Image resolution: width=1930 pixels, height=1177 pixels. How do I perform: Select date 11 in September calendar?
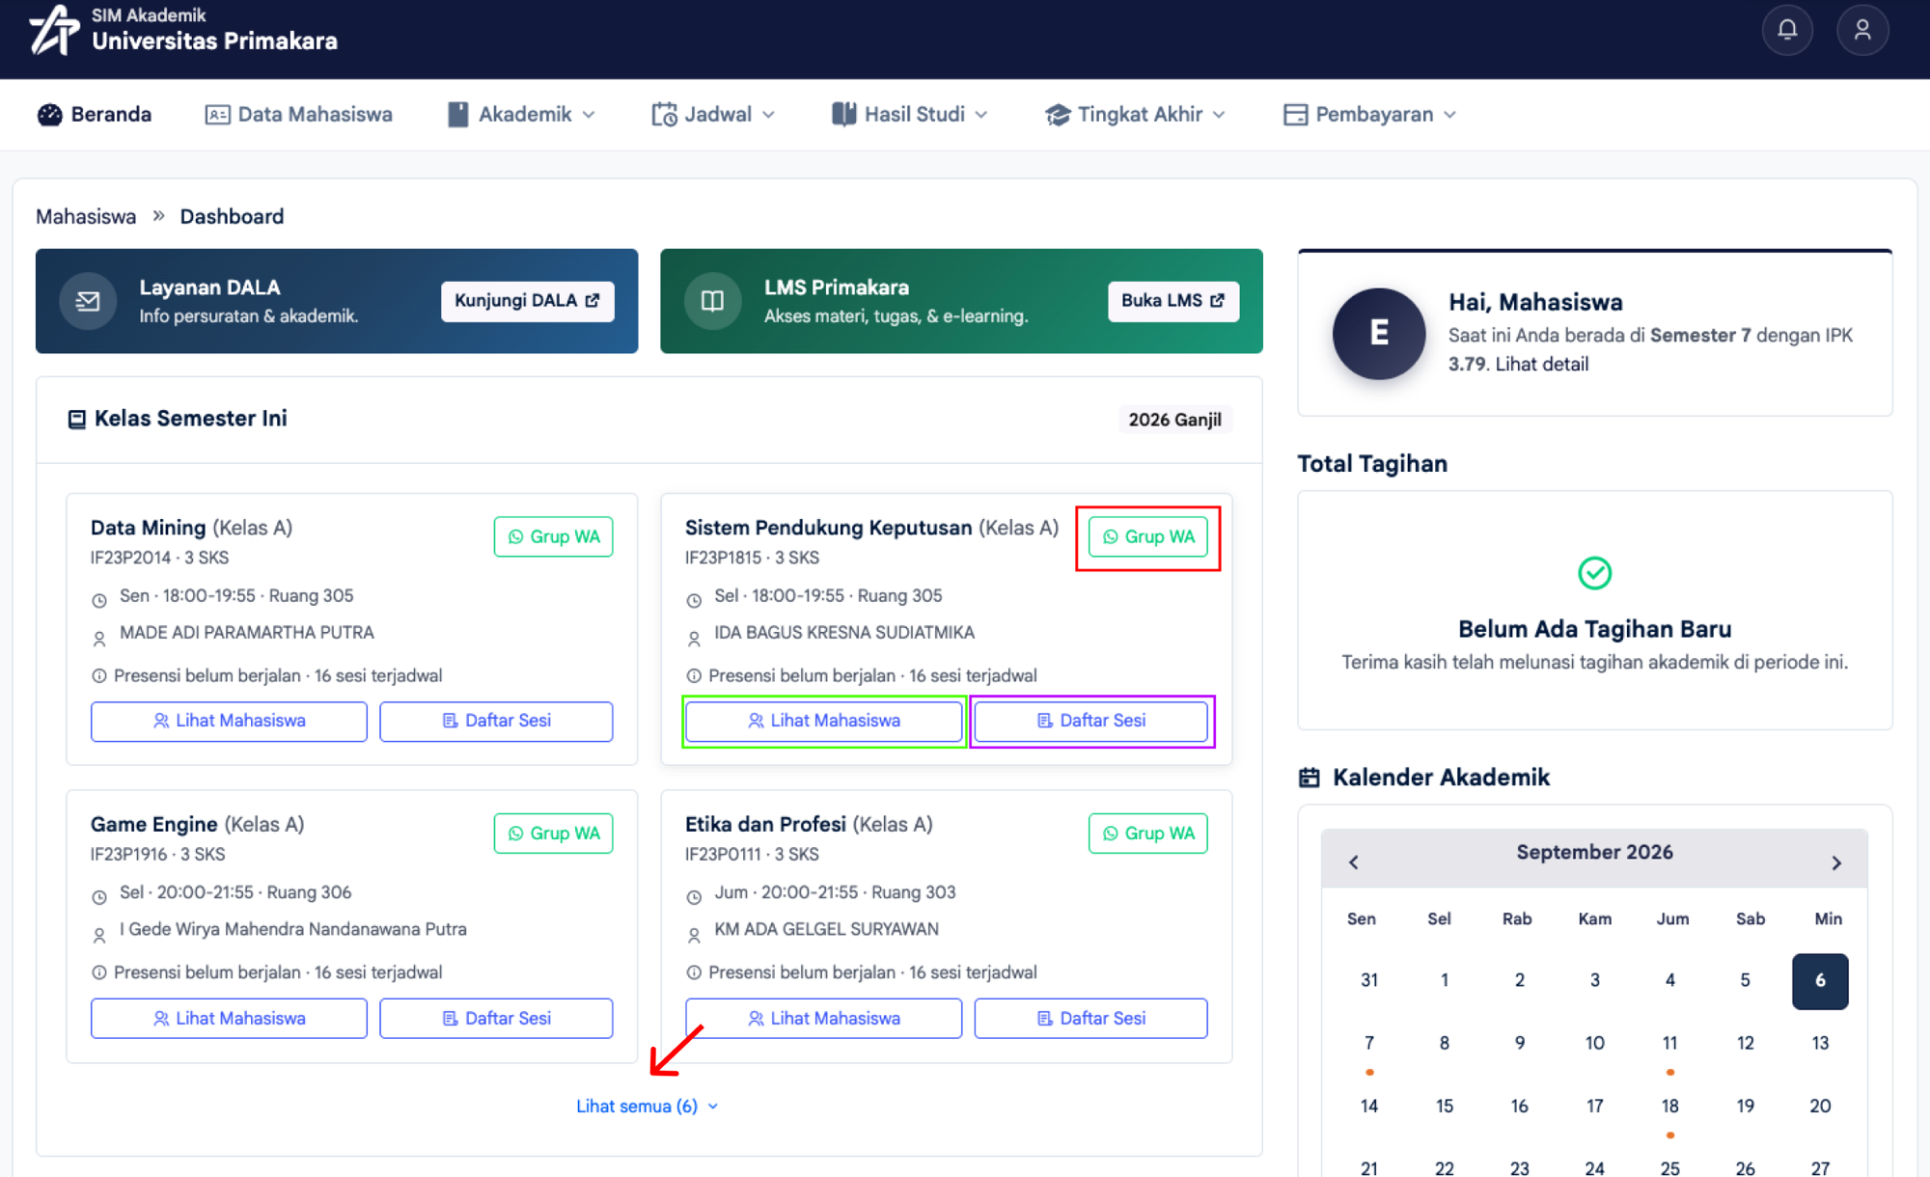click(x=1669, y=1044)
